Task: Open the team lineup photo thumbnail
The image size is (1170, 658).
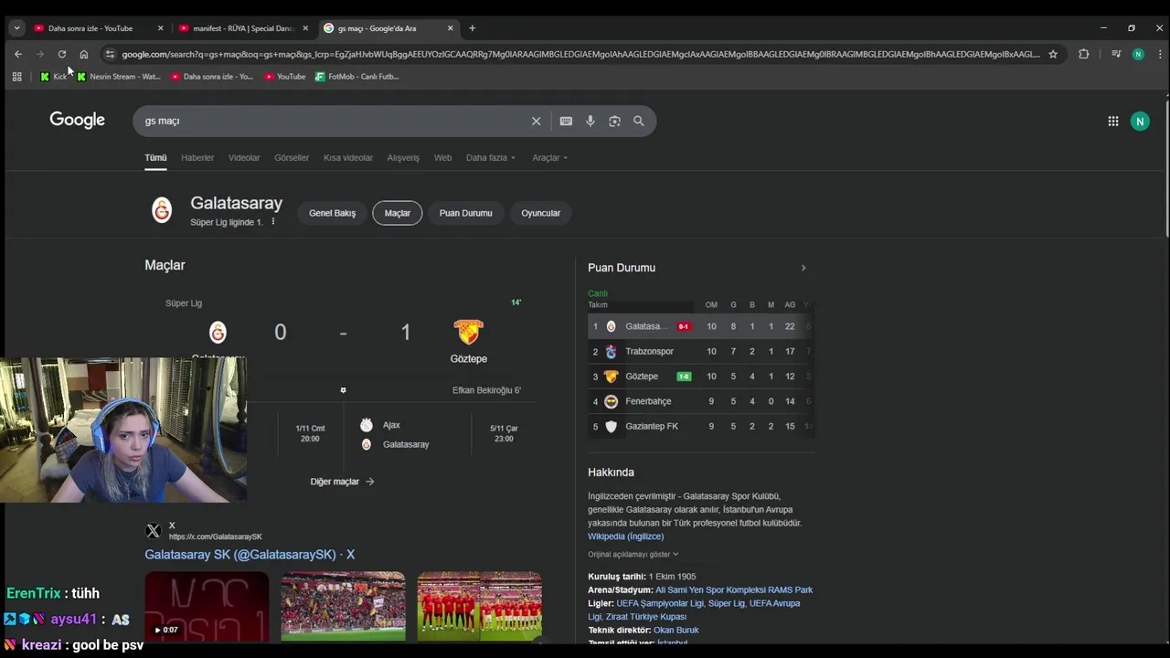Action: pyautogui.click(x=479, y=606)
